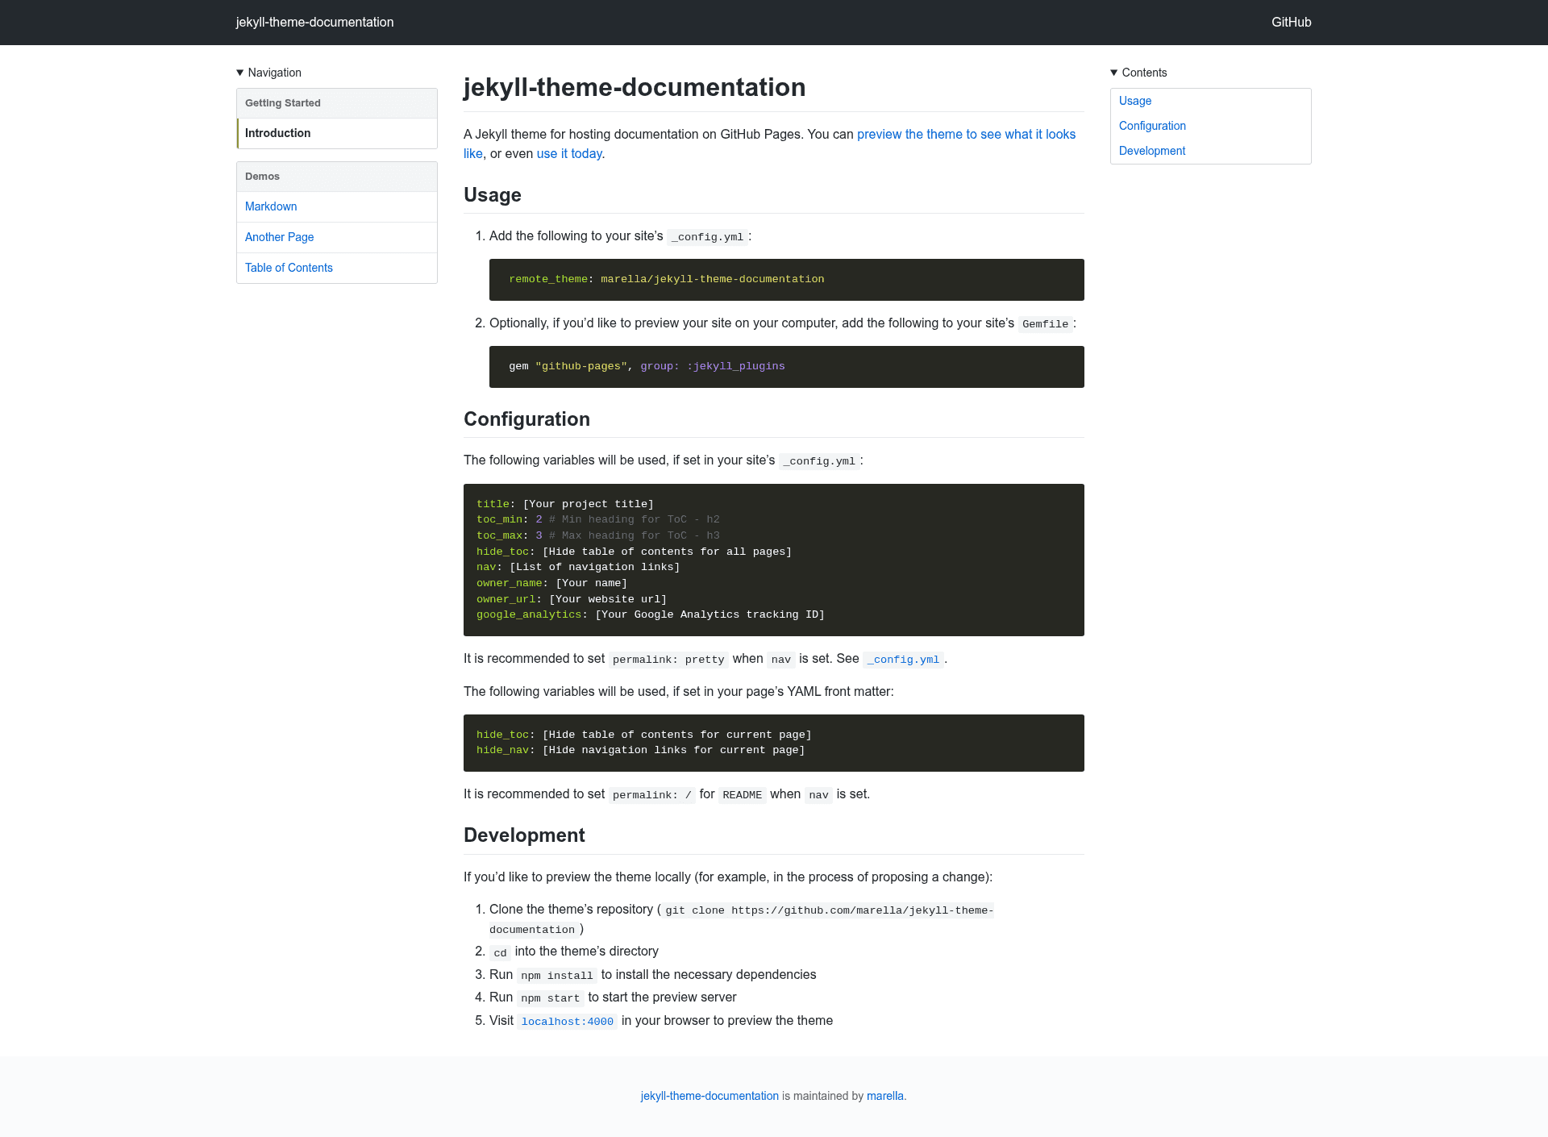Collapse the Contents disclosure triangle
The width and height of the screenshot is (1548, 1137).
(1114, 73)
